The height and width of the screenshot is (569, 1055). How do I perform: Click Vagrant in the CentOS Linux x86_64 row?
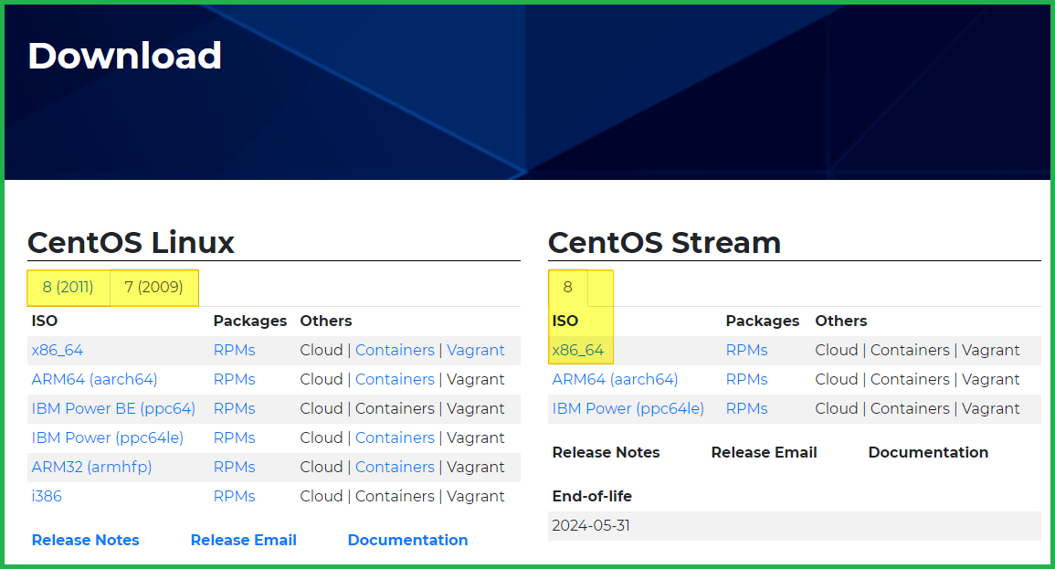pyautogui.click(x=476, y=351)
